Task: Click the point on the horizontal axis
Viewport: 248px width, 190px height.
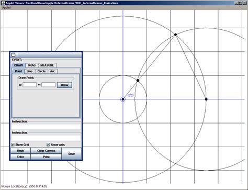Action: 206,99
